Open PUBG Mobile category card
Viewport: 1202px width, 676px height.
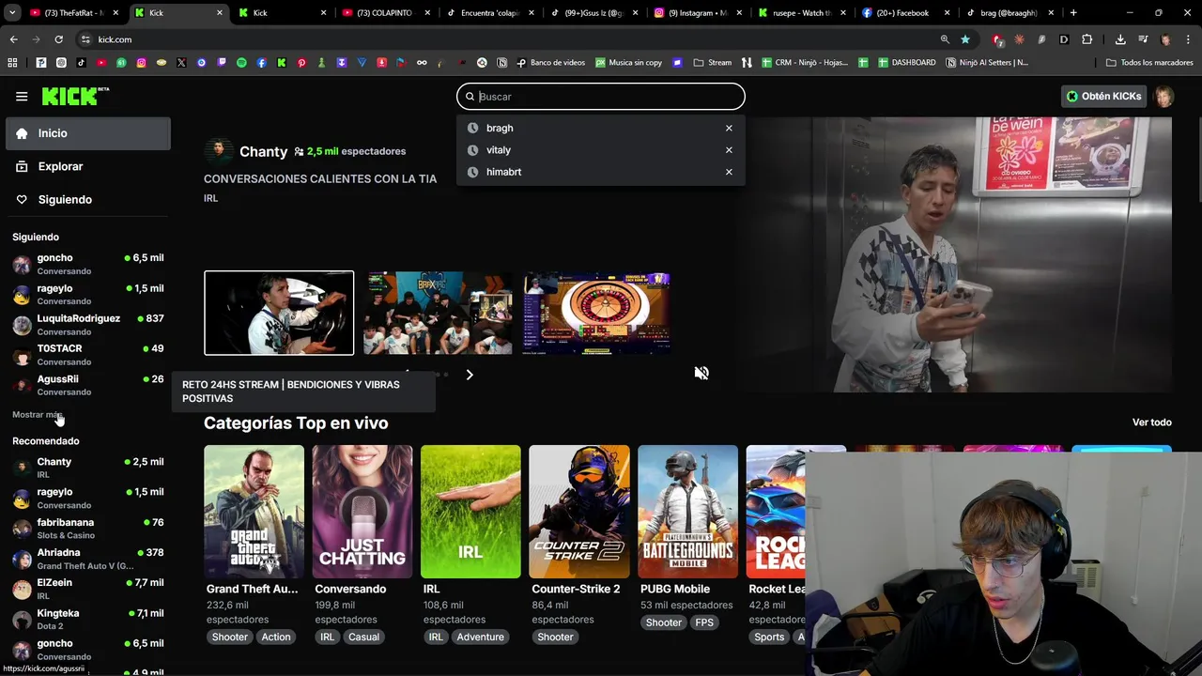(x=687, y=512)
